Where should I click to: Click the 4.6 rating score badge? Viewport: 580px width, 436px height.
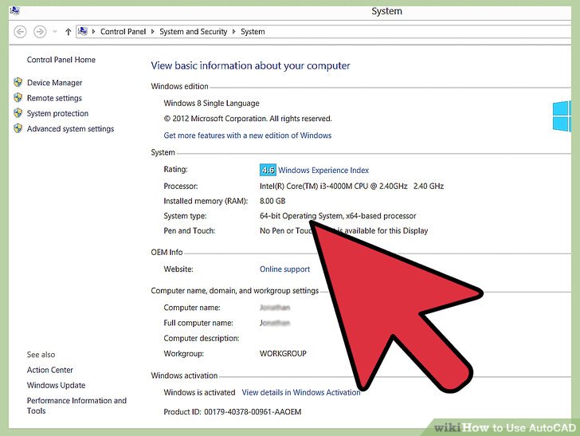tap(268, 170)
